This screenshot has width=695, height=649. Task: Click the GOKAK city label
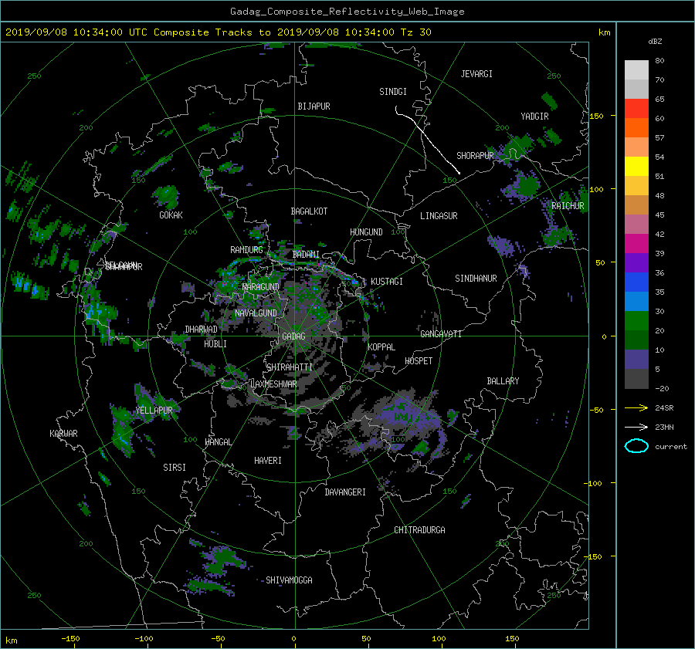pyautogui.click(x=171, y=215)
